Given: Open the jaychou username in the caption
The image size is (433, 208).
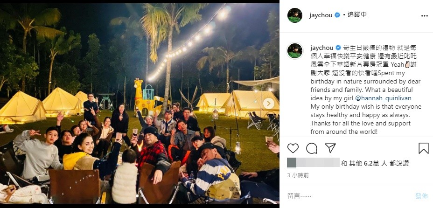Looking at the screenshot, I should (321, 48).
